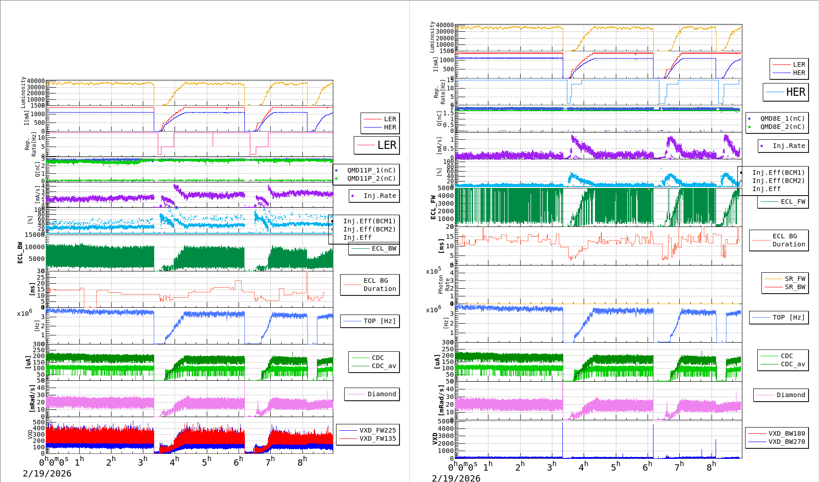Select VXD_FW225 legend entry
The height and width of the screenshot is (482, 819).
pyautogui.click(x=368, y=430)
